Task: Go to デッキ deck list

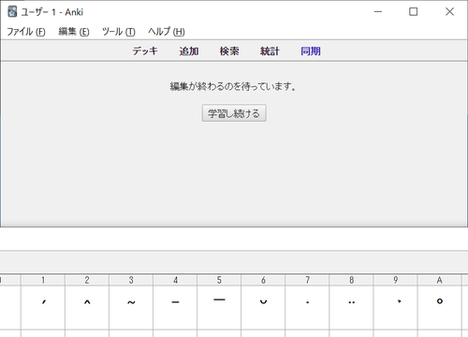Action: 145,51
